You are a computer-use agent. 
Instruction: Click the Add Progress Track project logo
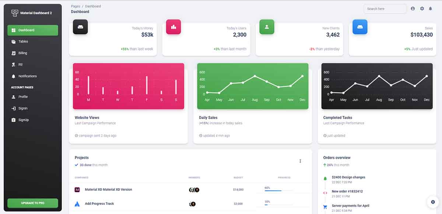[77, 204]
